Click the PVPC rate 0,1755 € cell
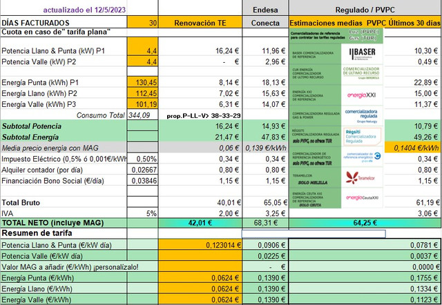This screenshot has width=442, height=305. [x=365, y=278]
